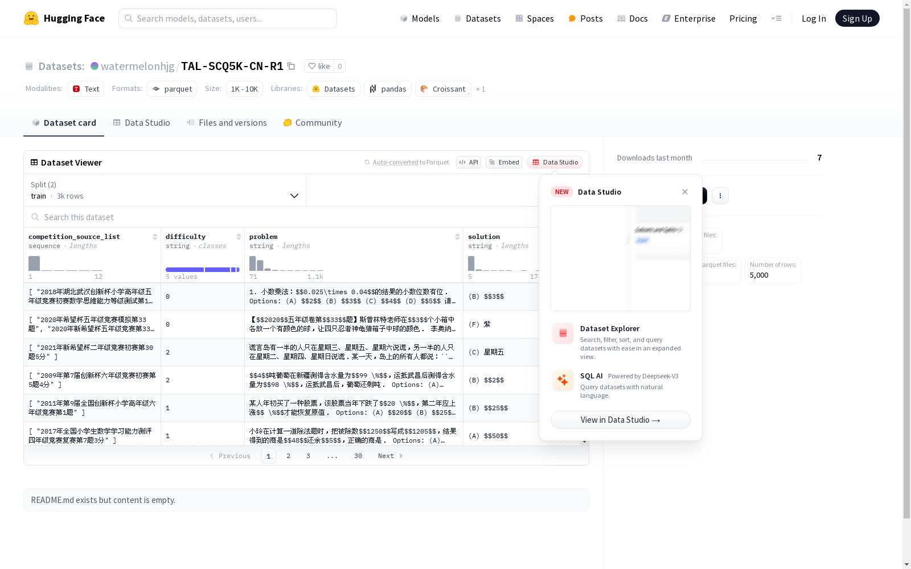Open the Files and versions tab
Viewport: 911px width, 569px height.
click(227, 123)
